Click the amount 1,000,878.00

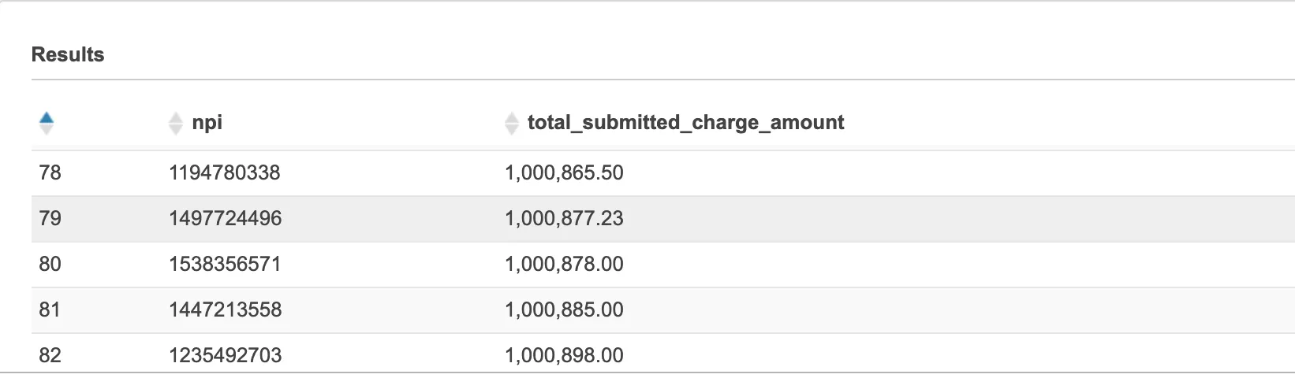tap(564, 264)
